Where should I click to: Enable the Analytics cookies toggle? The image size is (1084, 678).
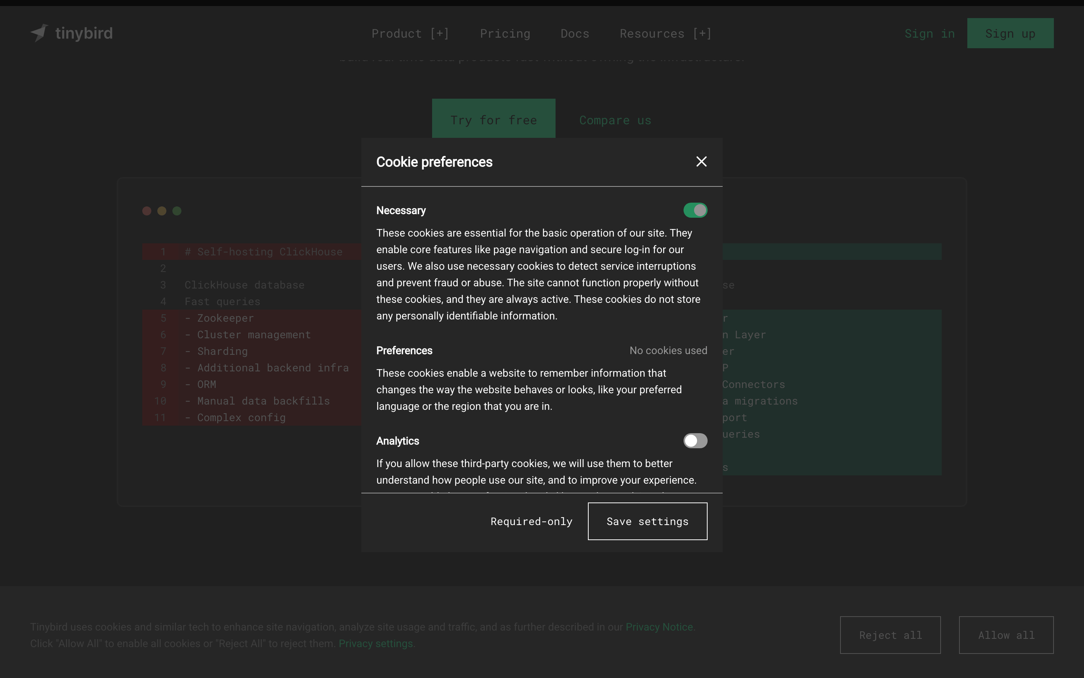(x=695, y=441)
